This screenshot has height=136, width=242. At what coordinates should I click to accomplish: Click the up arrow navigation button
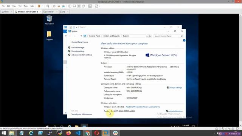[81, 36]
